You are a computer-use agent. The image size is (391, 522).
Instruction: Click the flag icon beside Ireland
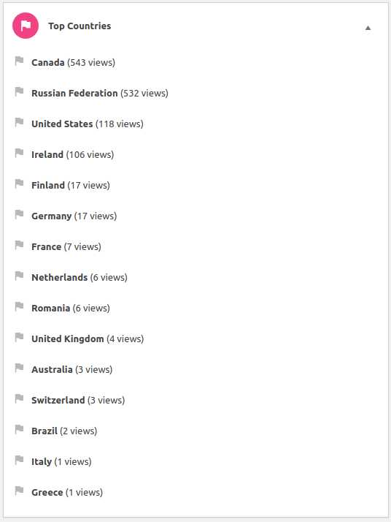tap(19, 154)
